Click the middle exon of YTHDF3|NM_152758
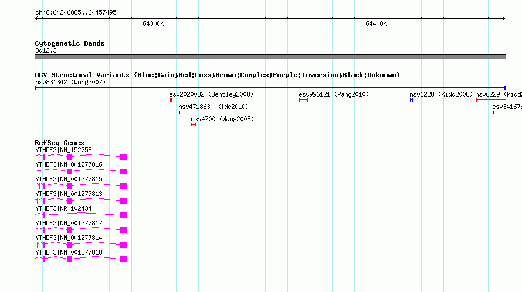 tap(69, 157)
